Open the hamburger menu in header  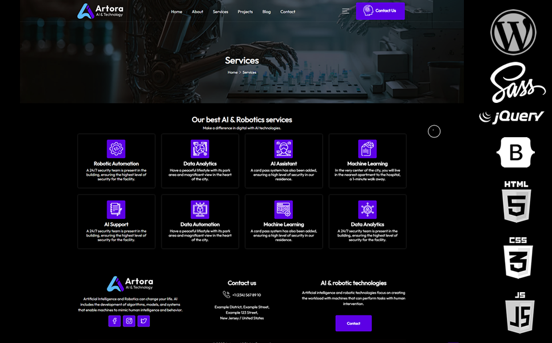pos(346,11)
